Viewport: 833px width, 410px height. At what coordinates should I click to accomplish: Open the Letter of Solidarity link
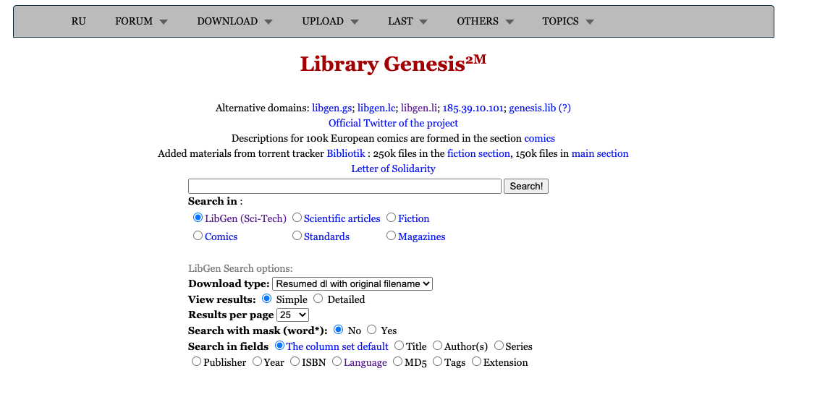click(x=393, y=168)
